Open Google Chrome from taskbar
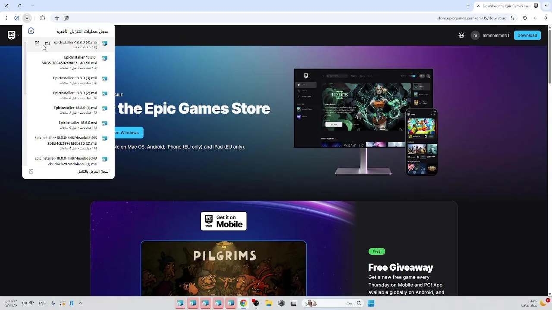The height and width of the screenshot is (310, 552). 243,303
